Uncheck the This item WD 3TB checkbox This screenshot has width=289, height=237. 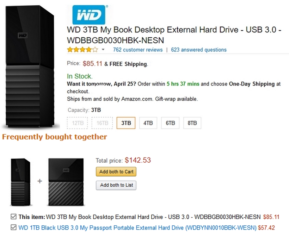click(x=14, y=217)
